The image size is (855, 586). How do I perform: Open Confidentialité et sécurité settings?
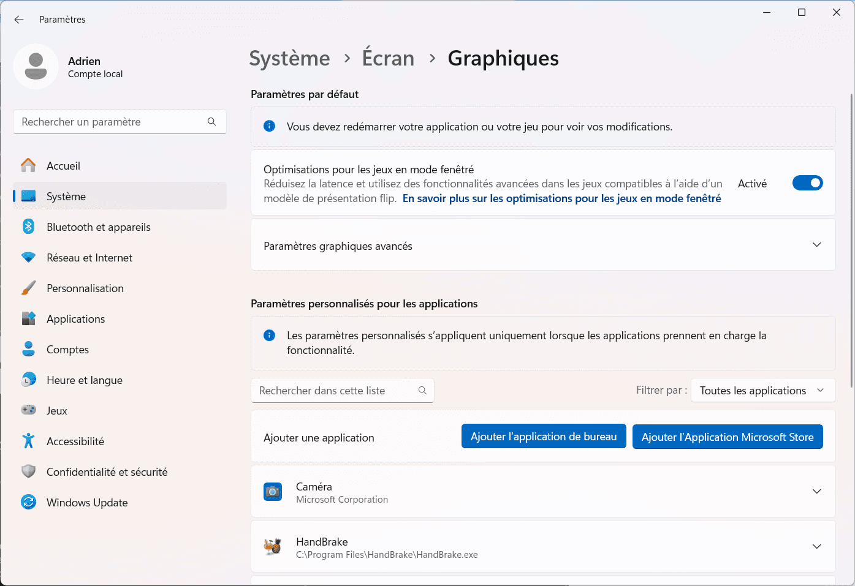[x=120, y=471]
